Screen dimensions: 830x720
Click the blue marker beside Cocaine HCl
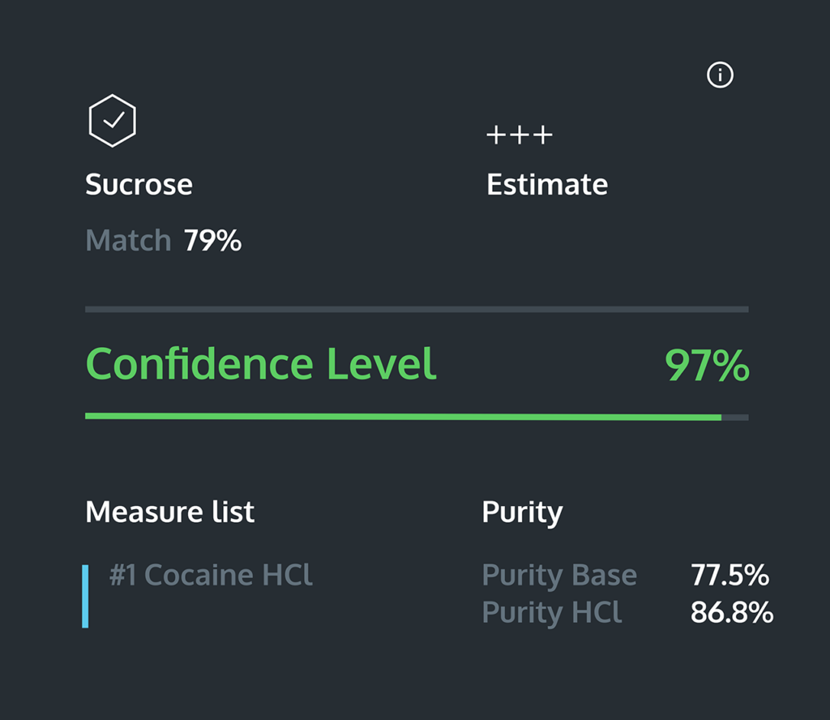pos(85,597)
